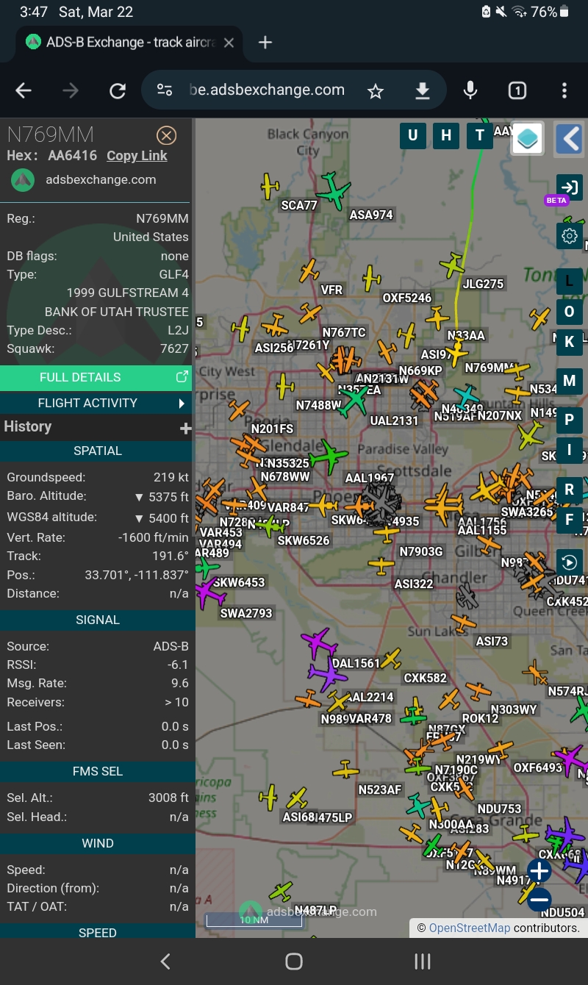The height and width of the screenshot is (985, 588).
Task: Tap the Android back navigation button
Action: click(x=165, y=961)
